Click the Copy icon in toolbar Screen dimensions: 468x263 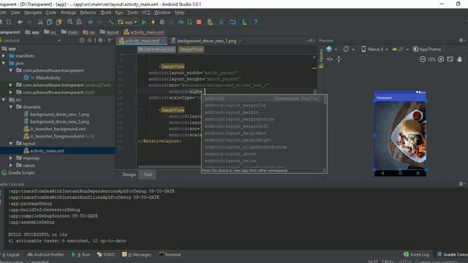point(50,22)
